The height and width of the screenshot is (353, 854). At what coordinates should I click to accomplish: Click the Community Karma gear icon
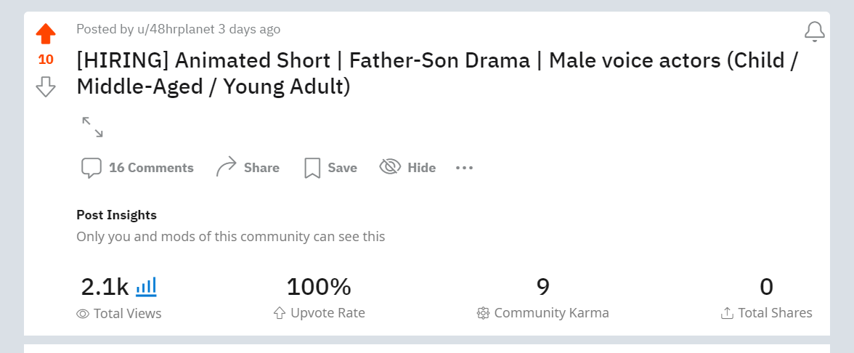pyautogui.click(x=483, y=313)
